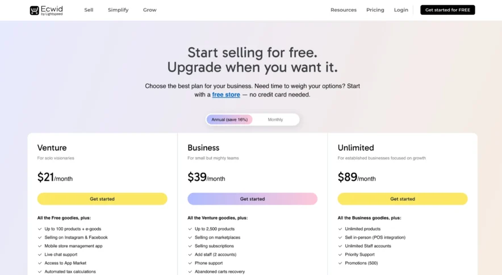Click Get started under Venture plan
The height and width of the screenshot is (275, 502).
102,199
